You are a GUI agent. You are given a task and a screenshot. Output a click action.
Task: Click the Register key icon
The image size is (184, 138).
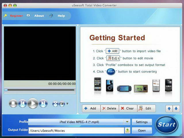click(x=5, y=16)
